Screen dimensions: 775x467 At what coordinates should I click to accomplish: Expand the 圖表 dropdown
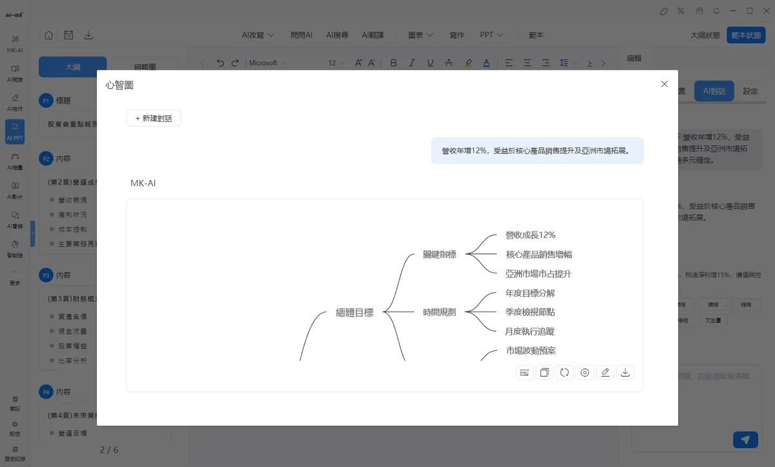pos(420,35)
